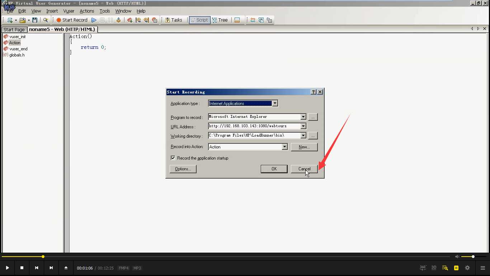Open the Insert menu
The image size is (490, 276).
(x=52, y=11)
